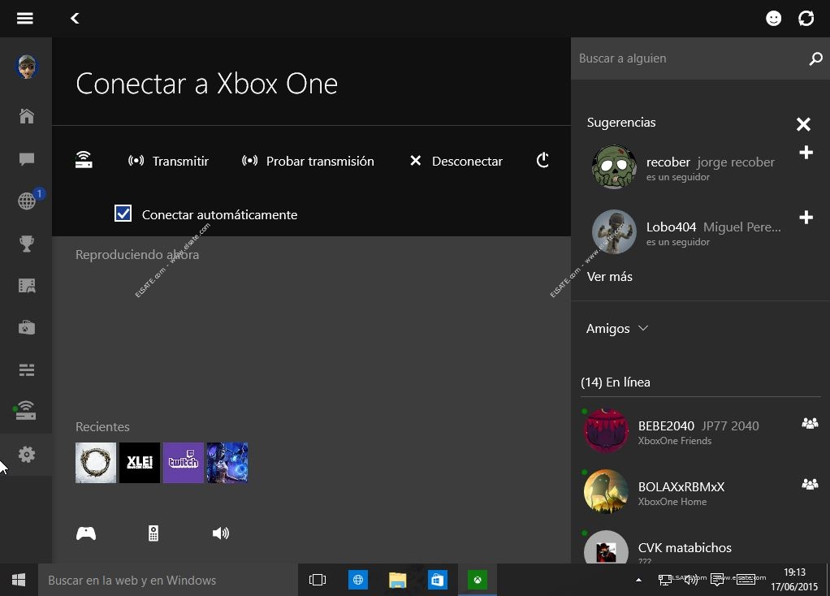Open Twitch recent thumbnail

[x=184, y=463]
